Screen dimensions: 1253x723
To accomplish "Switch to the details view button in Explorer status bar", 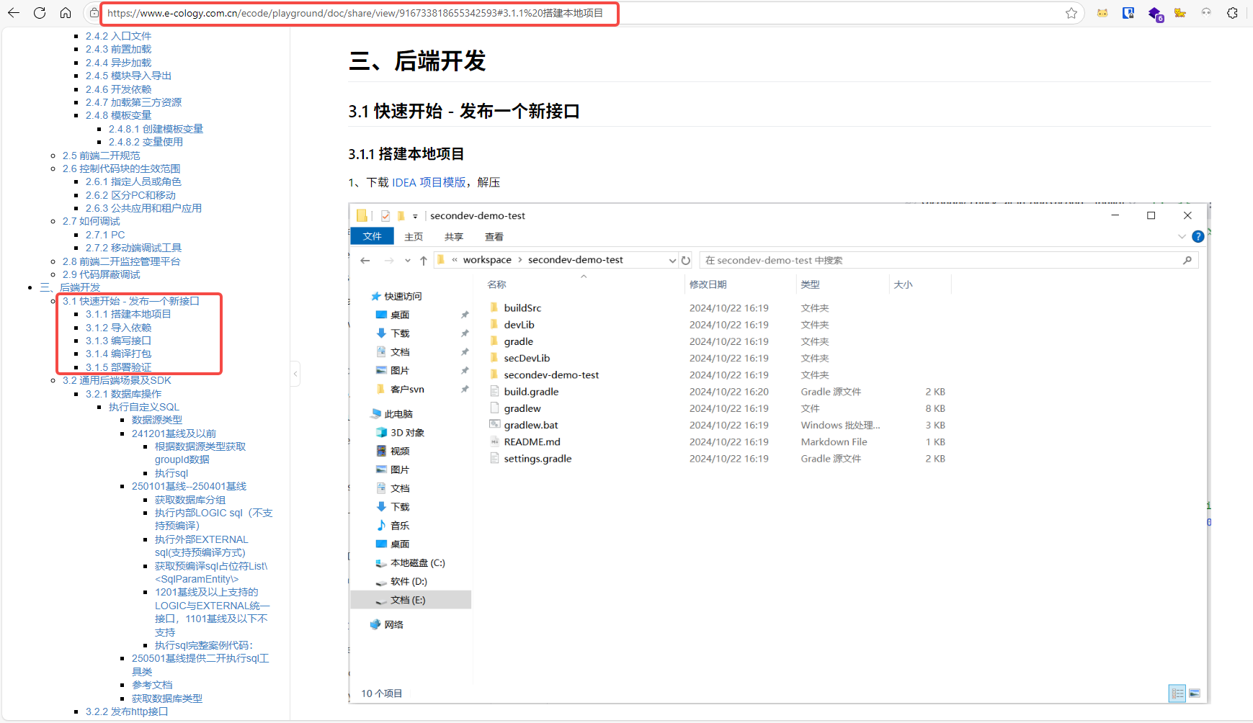I will point(1177,693).
